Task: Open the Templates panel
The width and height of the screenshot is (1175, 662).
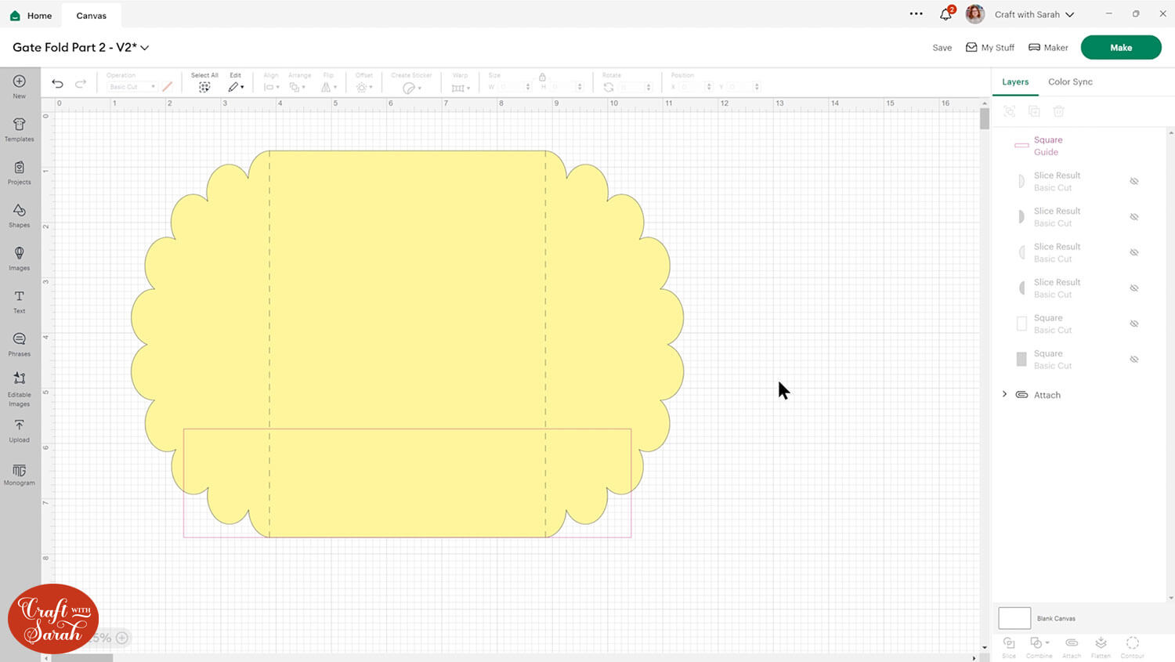Action: [20, 129]
